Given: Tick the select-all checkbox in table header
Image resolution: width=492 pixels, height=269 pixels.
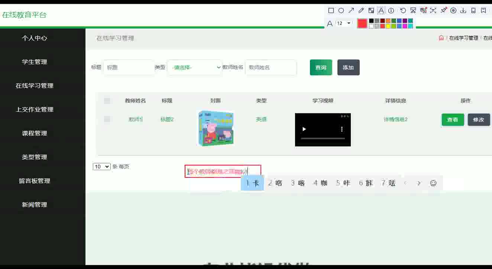Looking at the screenshot, I should (x=107, y=101).
